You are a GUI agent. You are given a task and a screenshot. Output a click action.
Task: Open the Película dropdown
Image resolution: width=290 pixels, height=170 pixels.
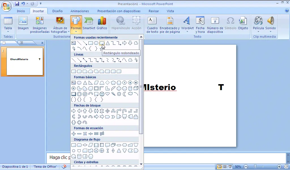tap(258, 32)
